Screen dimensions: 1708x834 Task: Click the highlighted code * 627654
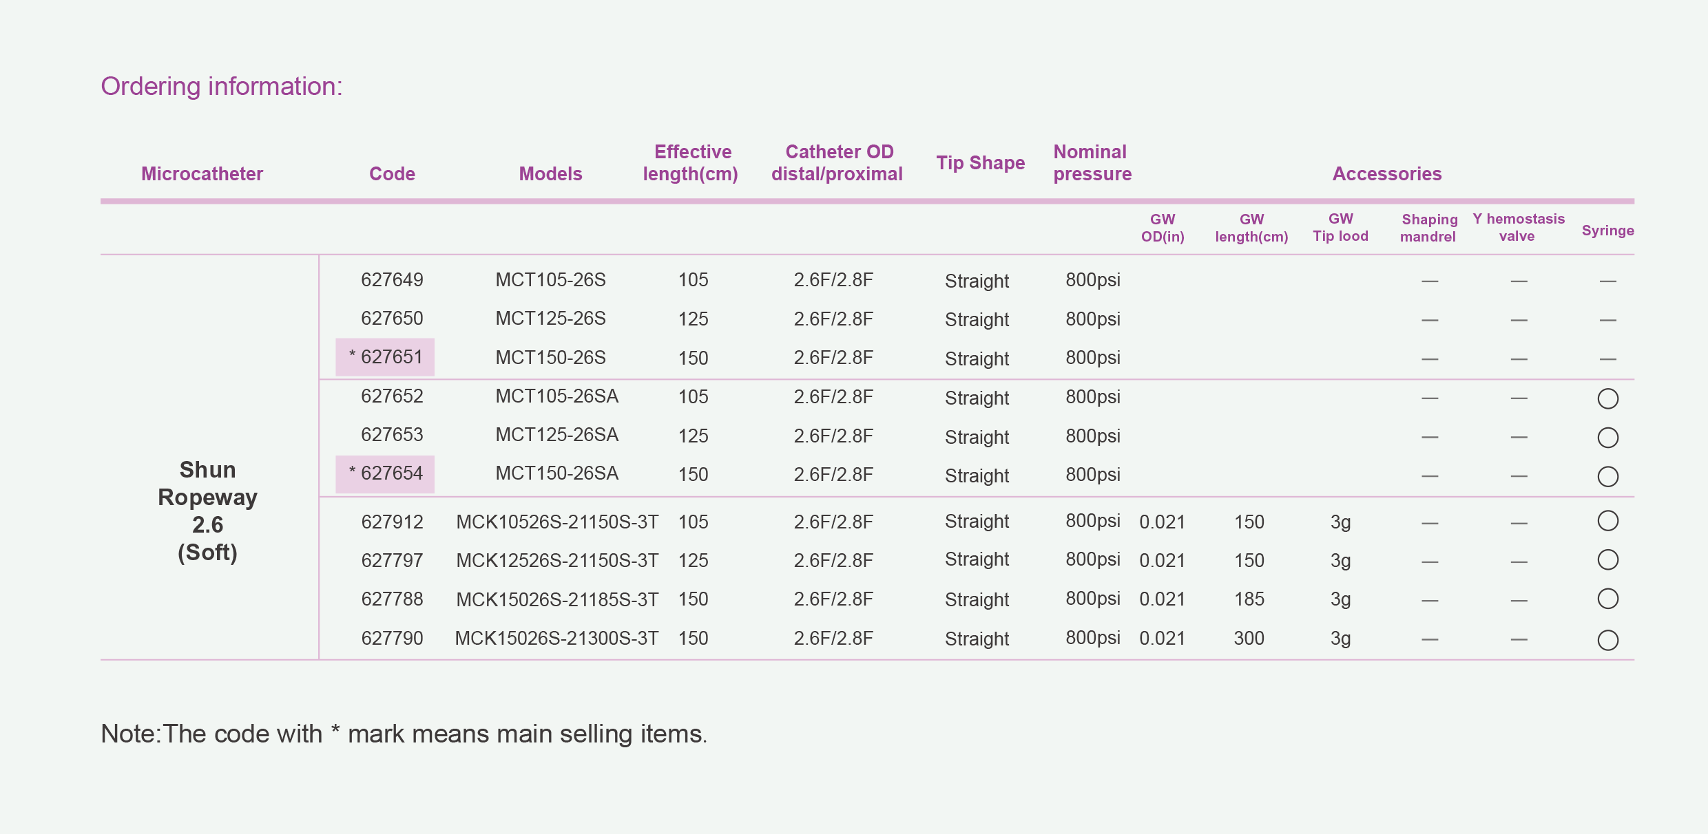point(386,474)
